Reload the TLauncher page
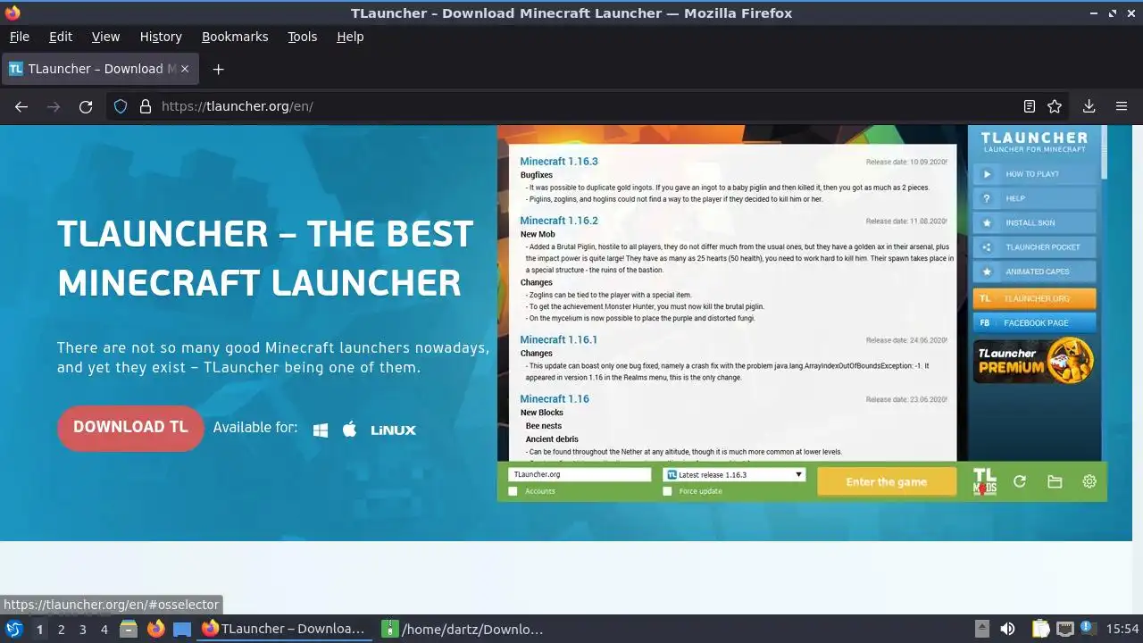 pos(86,106)
